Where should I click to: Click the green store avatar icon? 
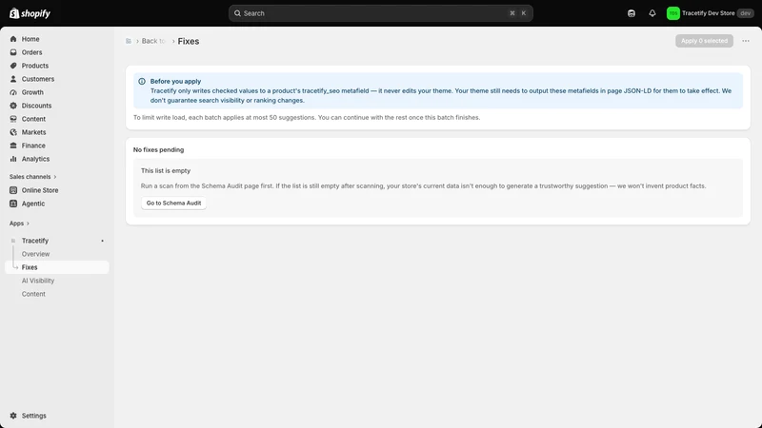click(x=673, y=13)
